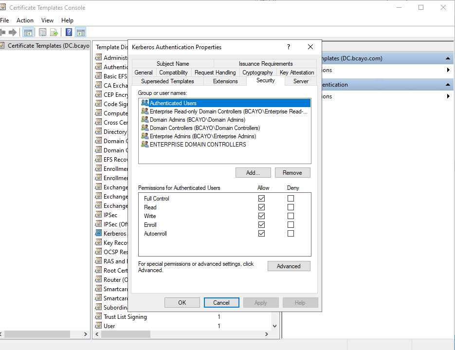Open the Advanced security settings button
Screen dimensions: 455x350
click(289, 266)
